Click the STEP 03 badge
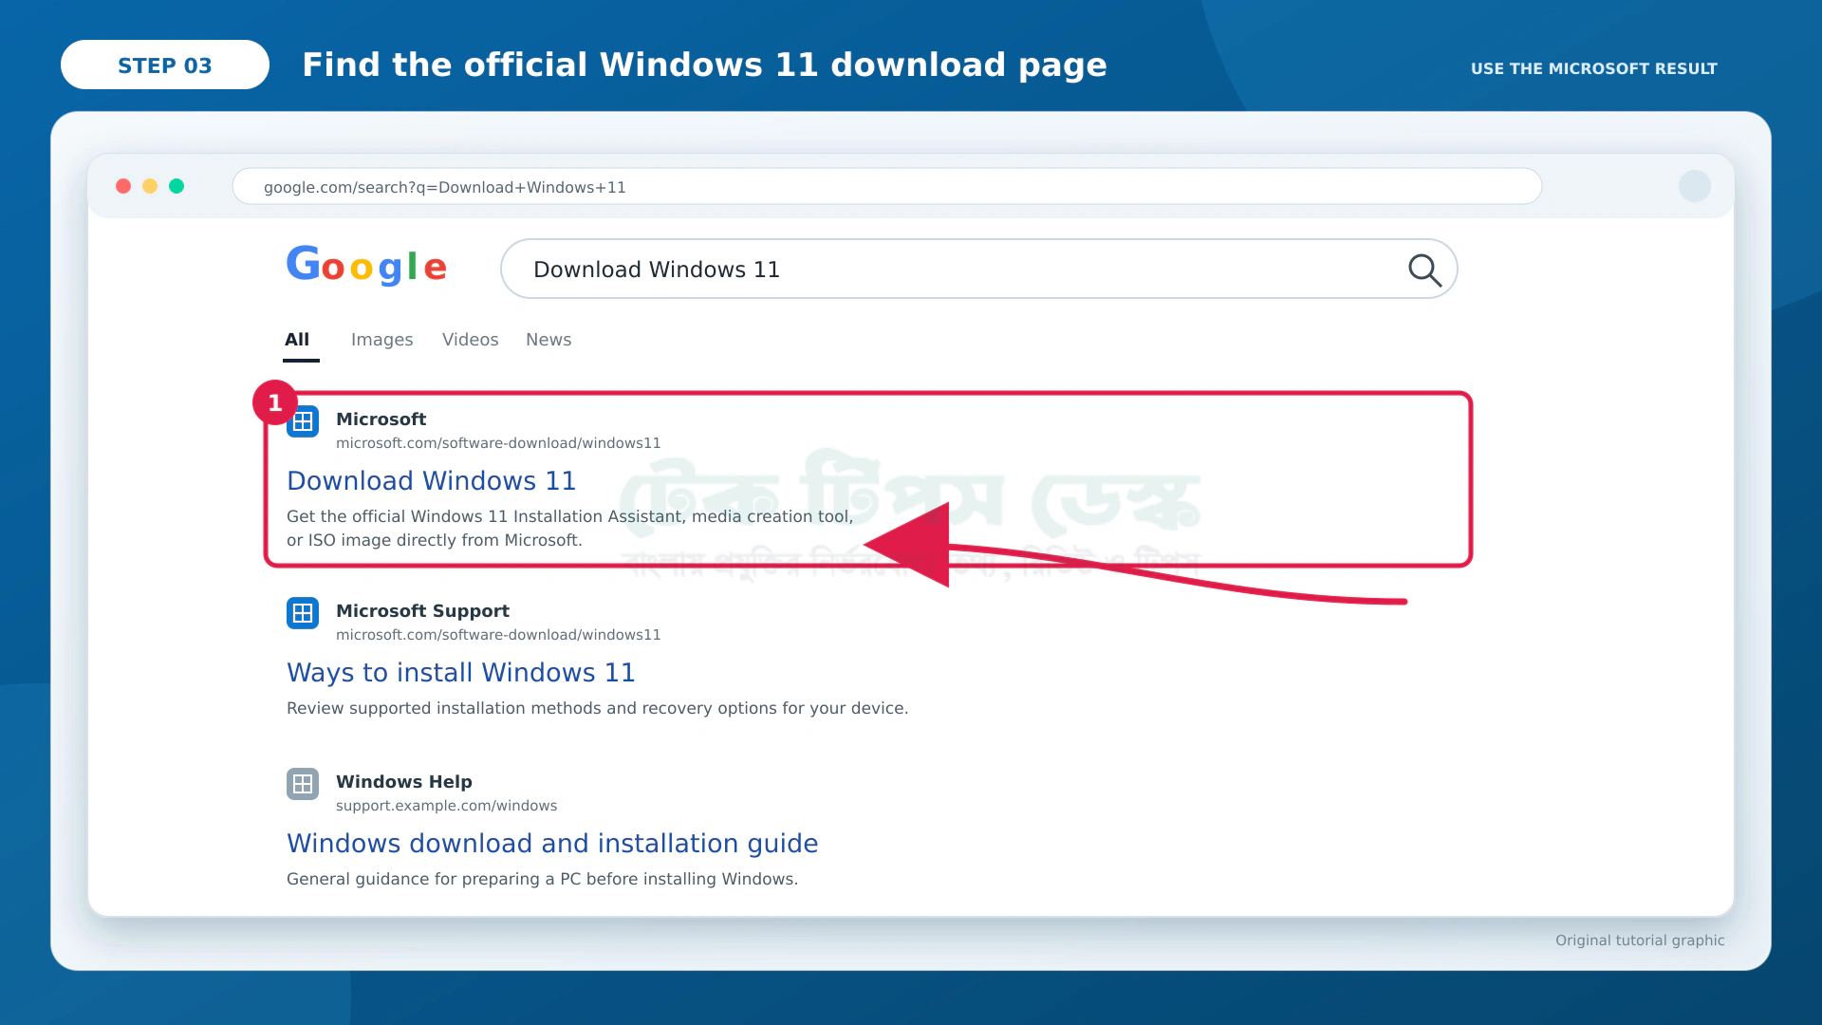The width and height of the screenshot is (1822, 1025). pyautogui.click(x=165, y=65)
